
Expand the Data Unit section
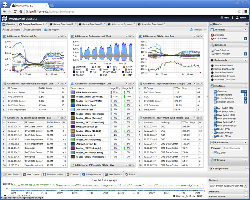[246, 192]
